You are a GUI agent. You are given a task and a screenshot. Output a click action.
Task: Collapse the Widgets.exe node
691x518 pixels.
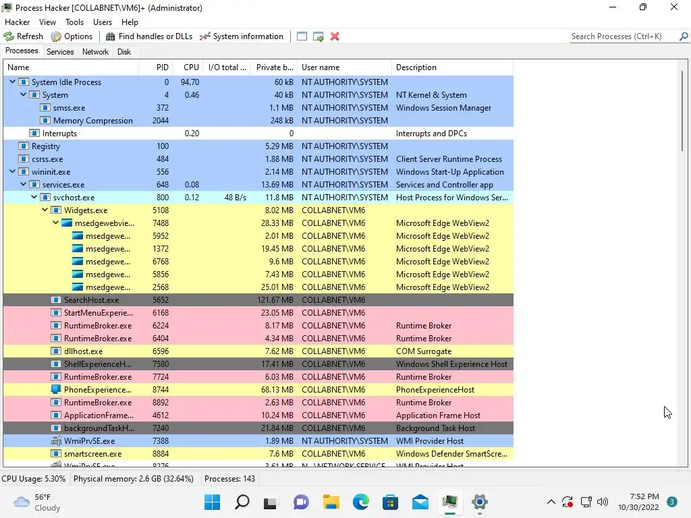point(45,210)
